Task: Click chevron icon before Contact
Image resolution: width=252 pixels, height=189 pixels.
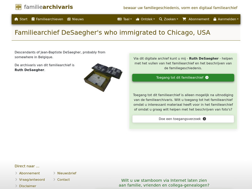Action: pos(54,180)
